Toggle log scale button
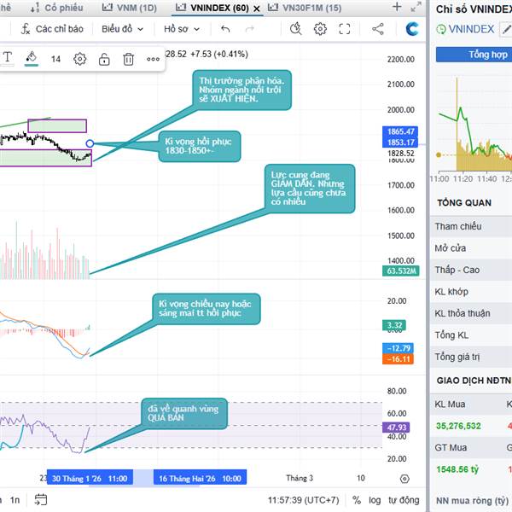Screen dimensions: 512x512 click(x=375, y=500)
